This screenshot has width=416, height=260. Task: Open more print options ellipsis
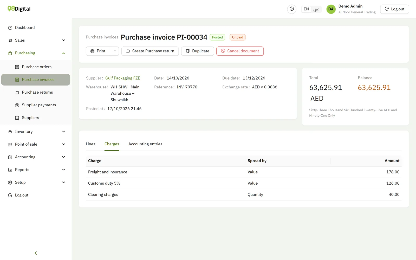click(x=114, y=51)
